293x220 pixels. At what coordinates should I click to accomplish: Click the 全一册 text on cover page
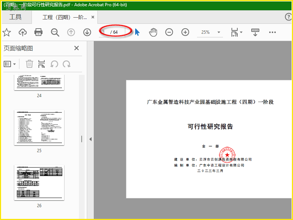click(210, 146)
